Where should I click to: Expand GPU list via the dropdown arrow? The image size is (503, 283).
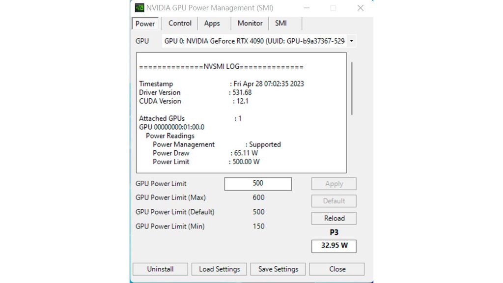click(351, 41)
